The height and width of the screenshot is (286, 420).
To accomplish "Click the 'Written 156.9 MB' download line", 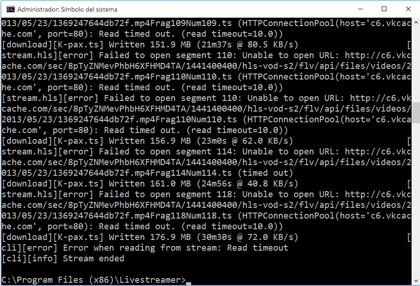I will (147, 141).
